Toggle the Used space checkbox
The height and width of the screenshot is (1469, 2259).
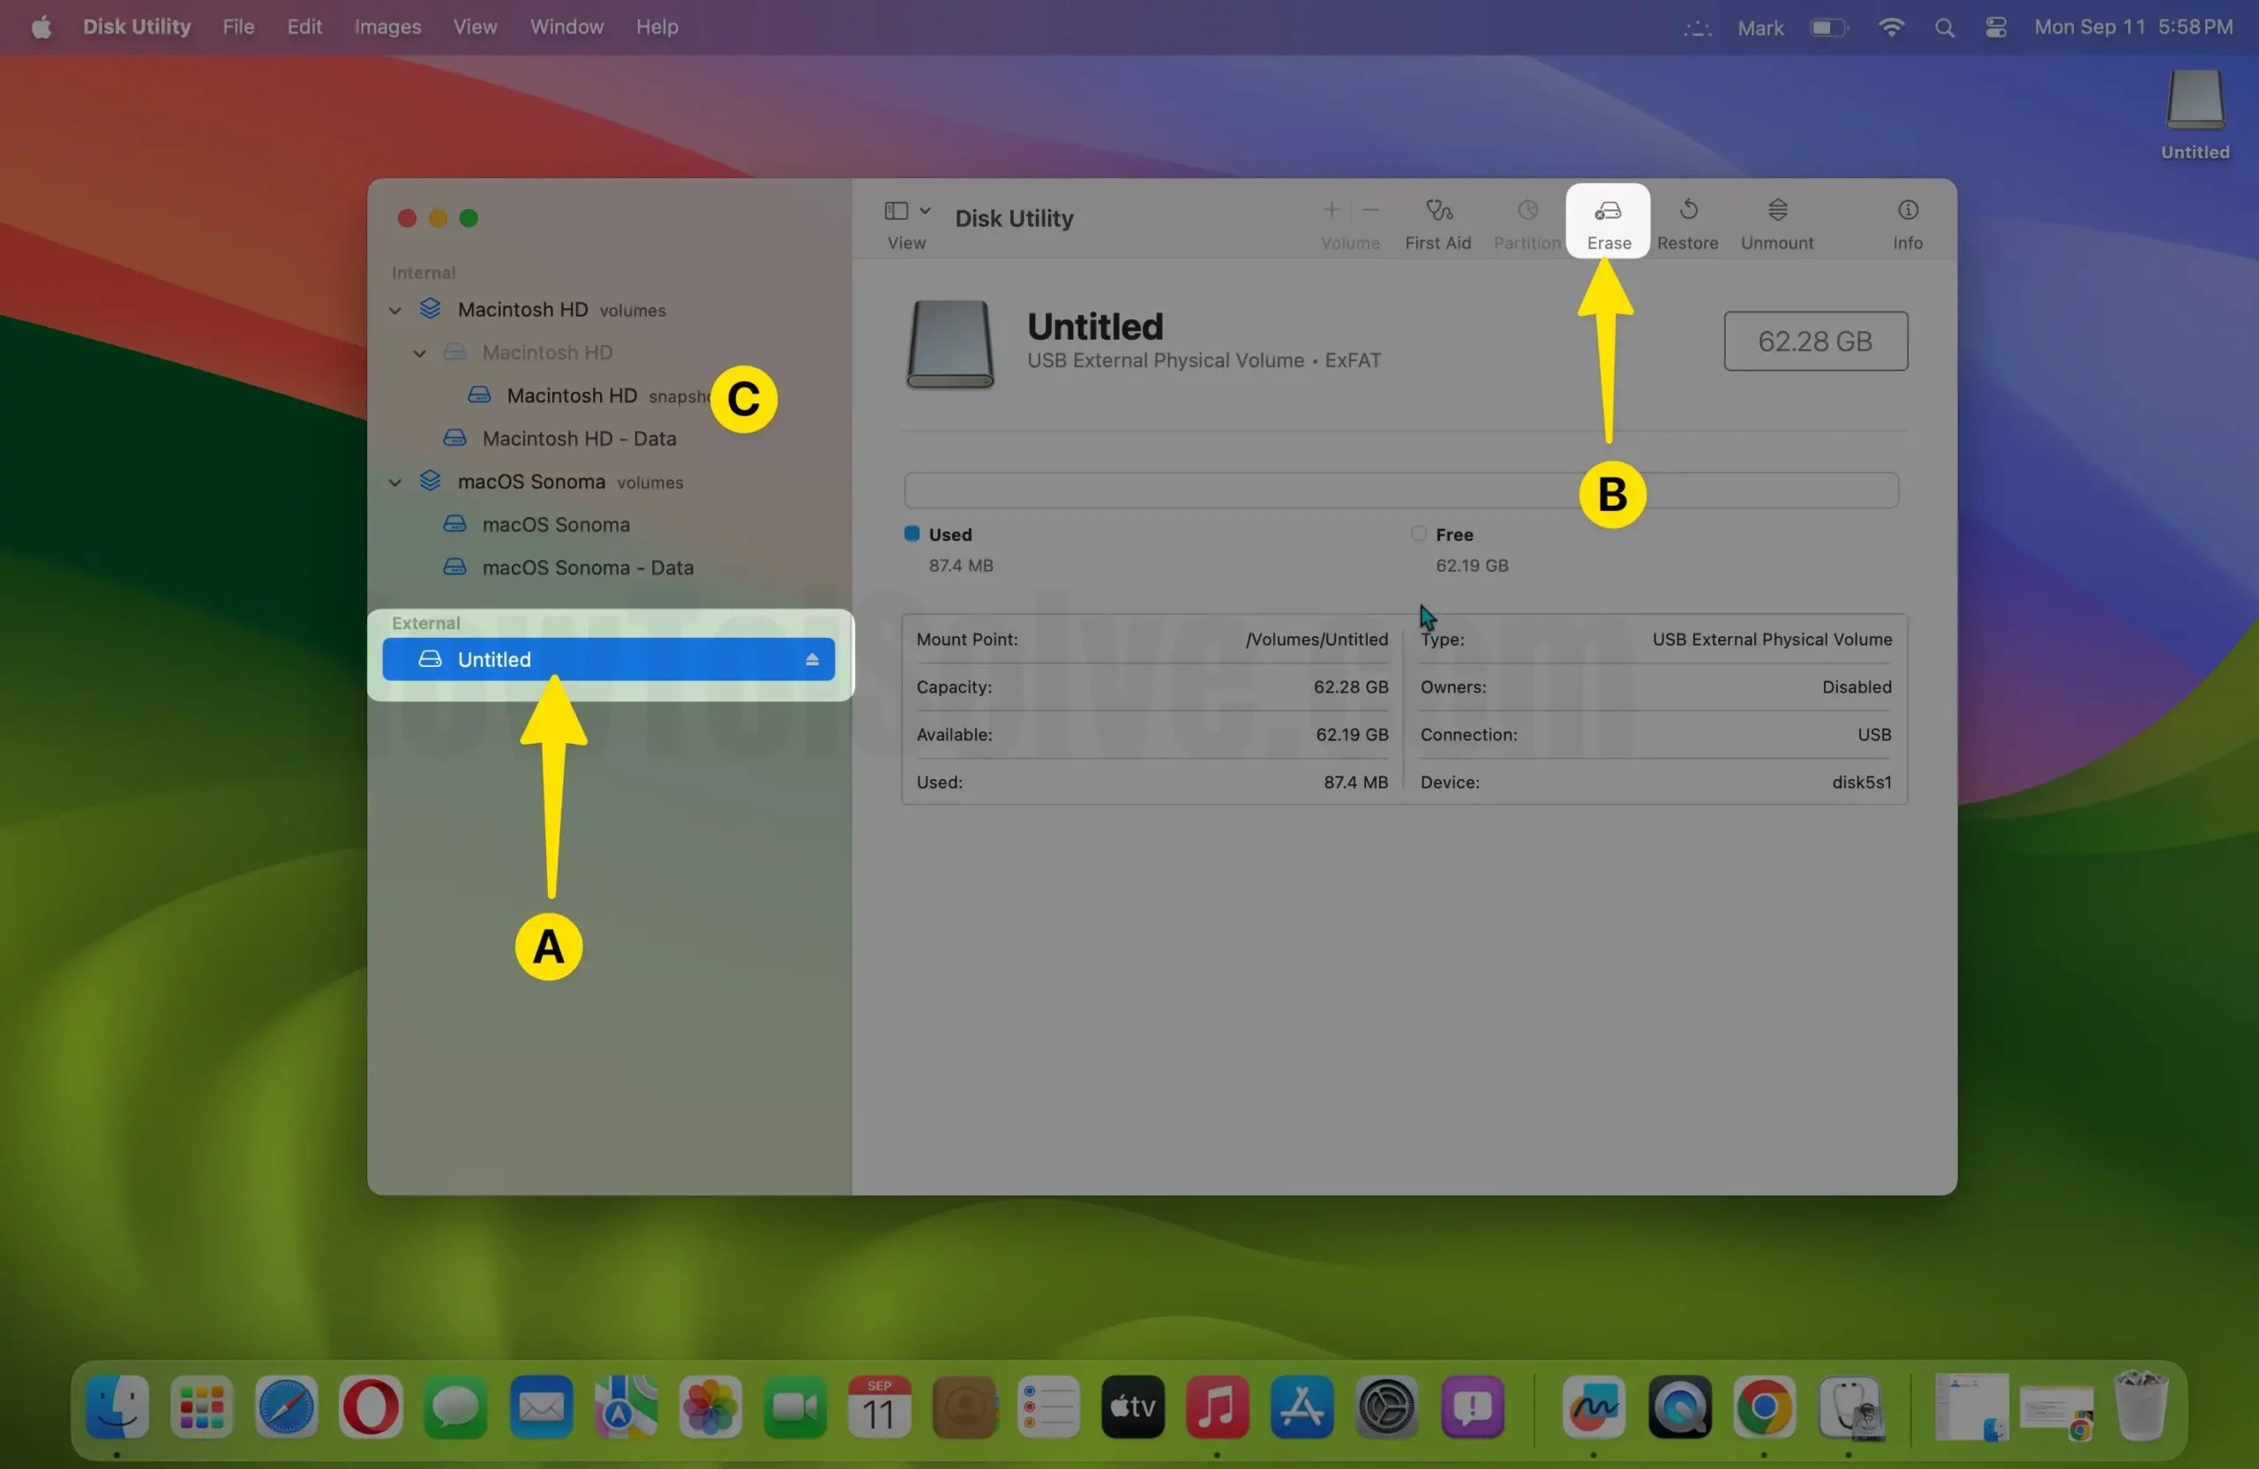911,533
